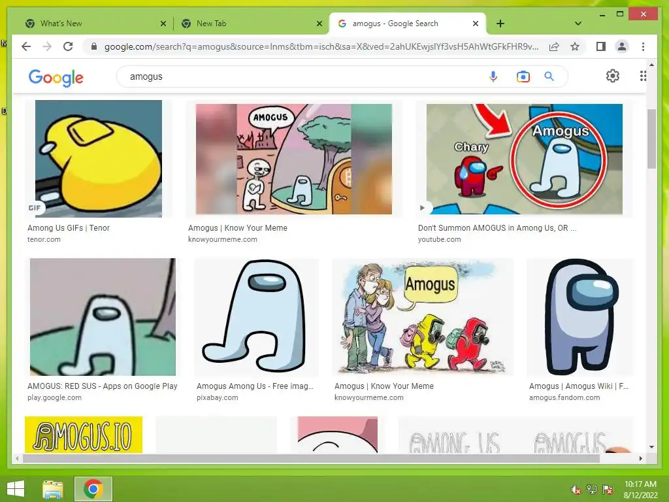The image size is (669, 502).
Task: View site security lock info
Action: pos(94,46)
